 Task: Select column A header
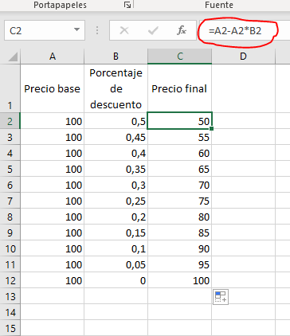pos(53,57)
